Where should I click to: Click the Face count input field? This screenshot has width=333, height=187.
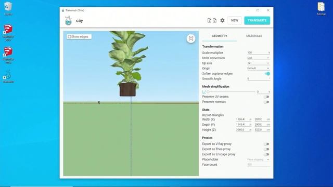click(259, 165)
